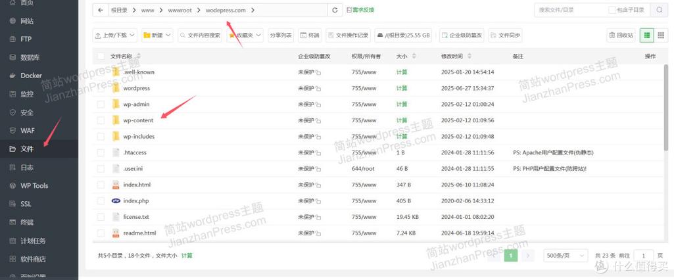This screenshot has height=280, width=674.
Task: Open the wp-content folder
Action: pyautogui.click(x=138, y=120)
